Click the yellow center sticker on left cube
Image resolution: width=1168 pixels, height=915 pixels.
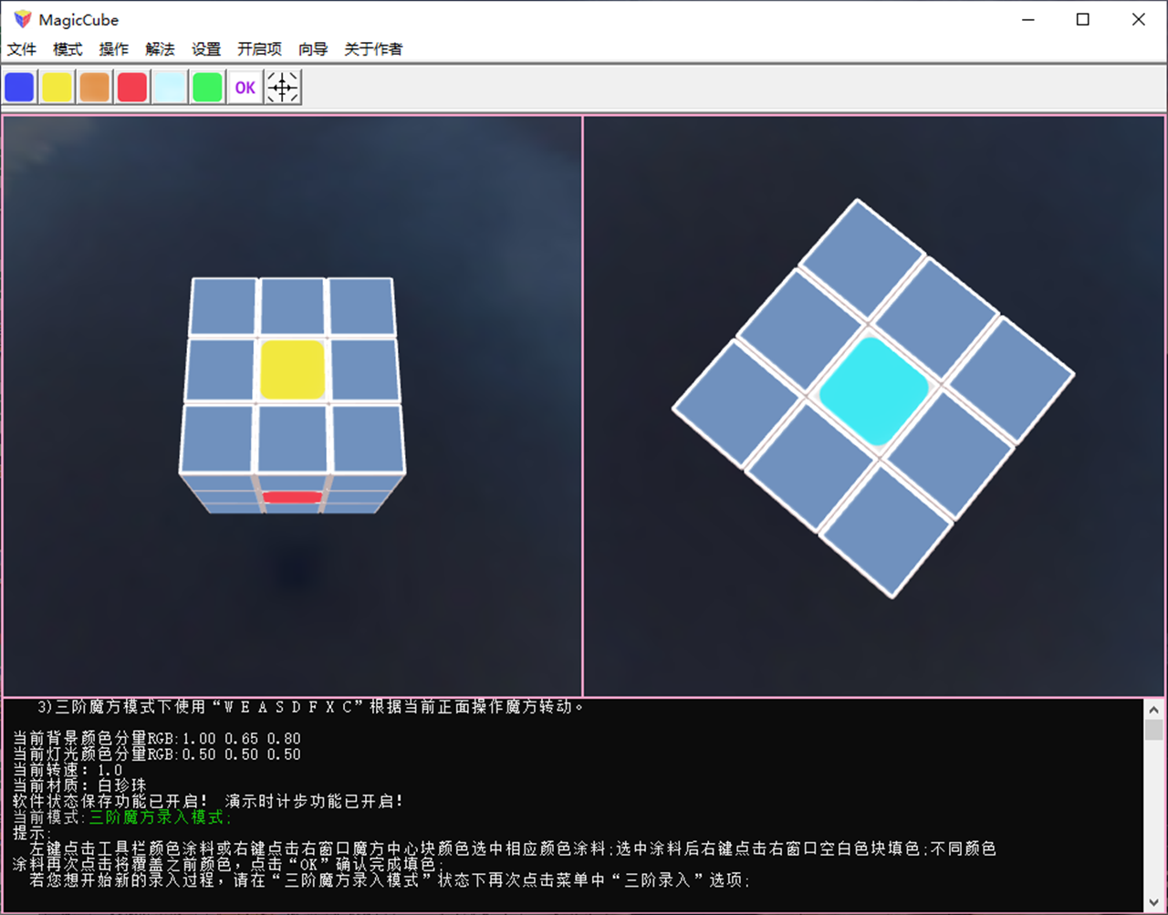click(292, 370)
